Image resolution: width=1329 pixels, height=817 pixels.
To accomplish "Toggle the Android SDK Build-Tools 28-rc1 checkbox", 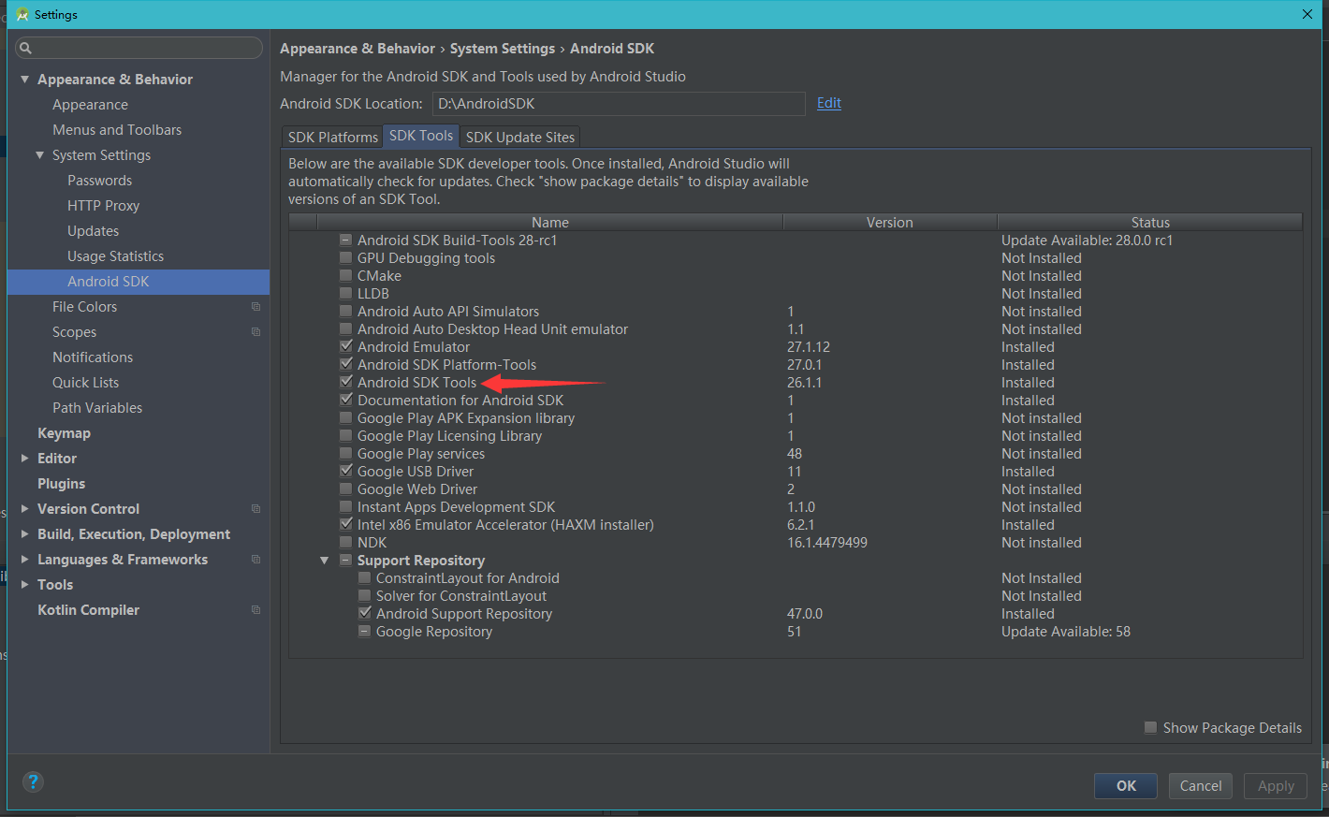I will pyautogui.click(x=346, y=241).
